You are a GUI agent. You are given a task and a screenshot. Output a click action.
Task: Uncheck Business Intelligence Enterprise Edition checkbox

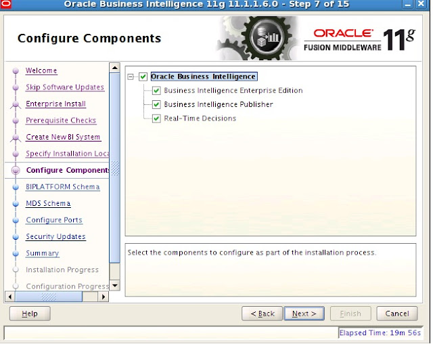pos(156,91)
